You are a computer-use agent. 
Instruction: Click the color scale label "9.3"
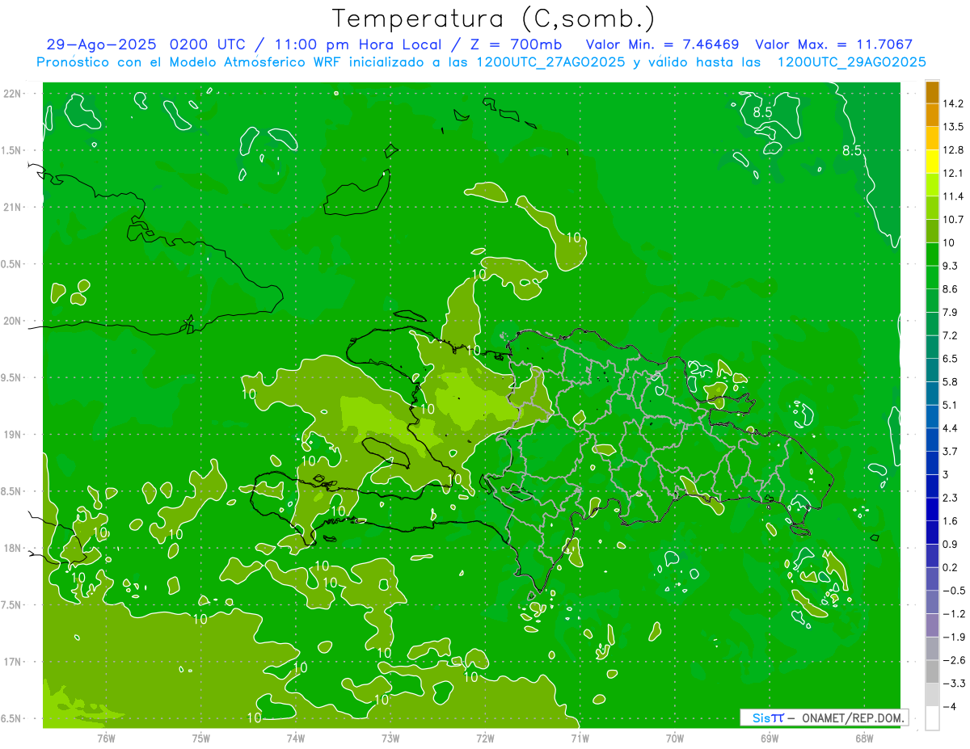pyautogui.click(x=950, y=266)
